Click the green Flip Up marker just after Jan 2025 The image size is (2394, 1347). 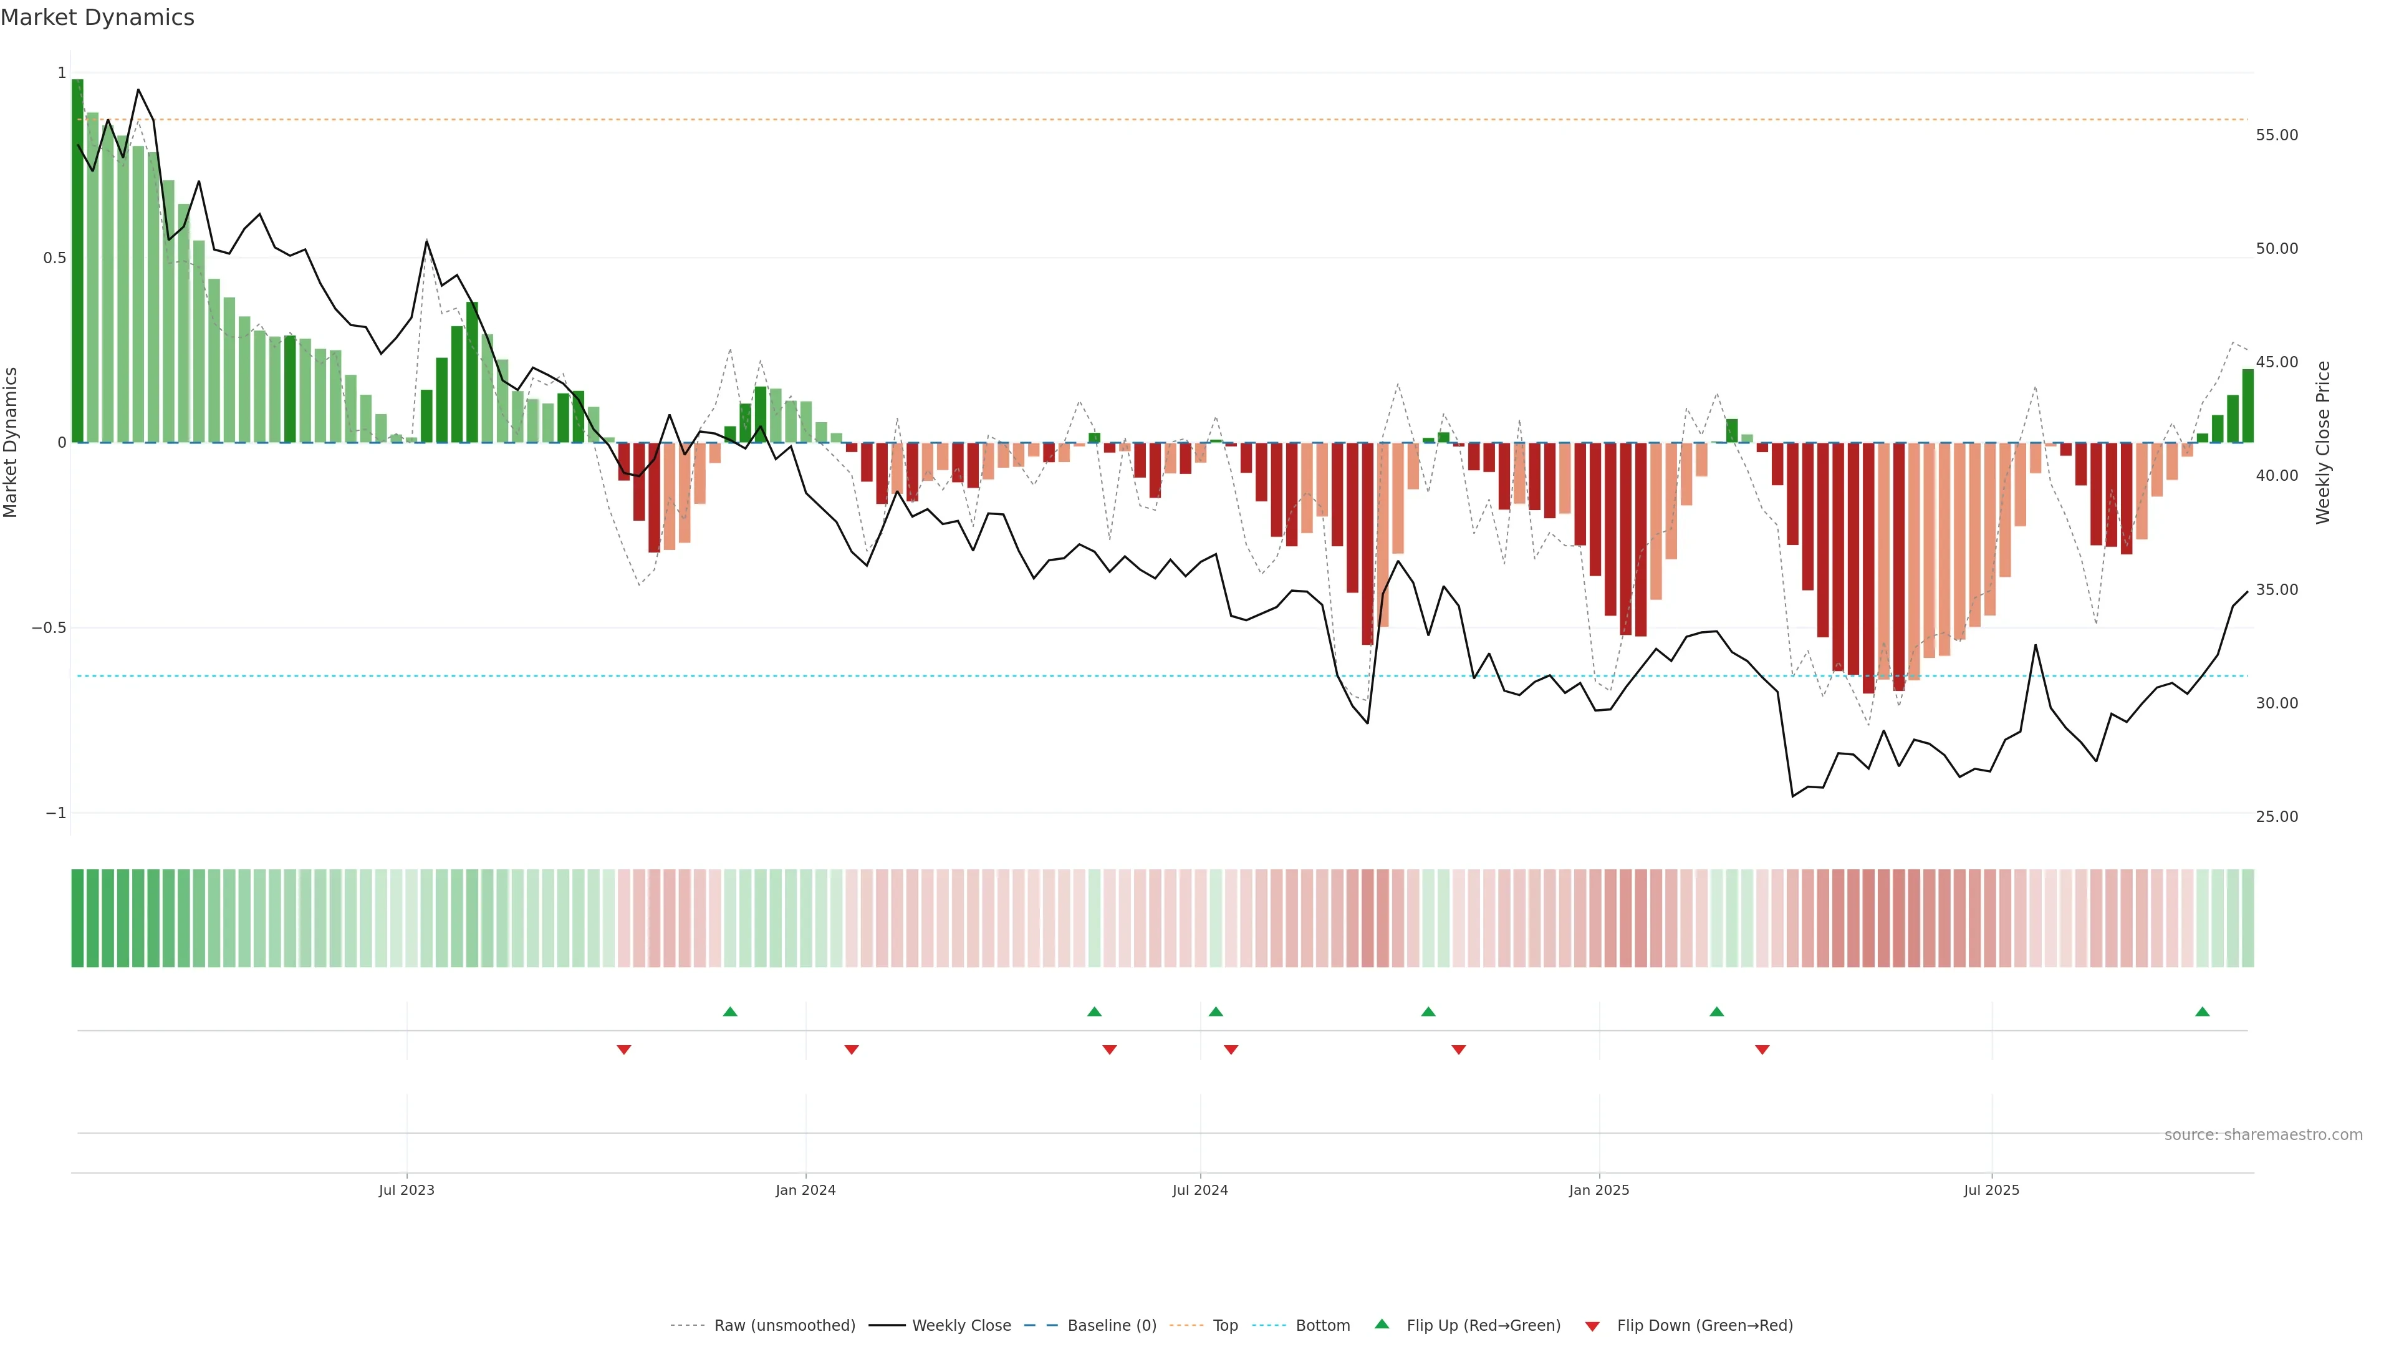tap(1716, 1011)
